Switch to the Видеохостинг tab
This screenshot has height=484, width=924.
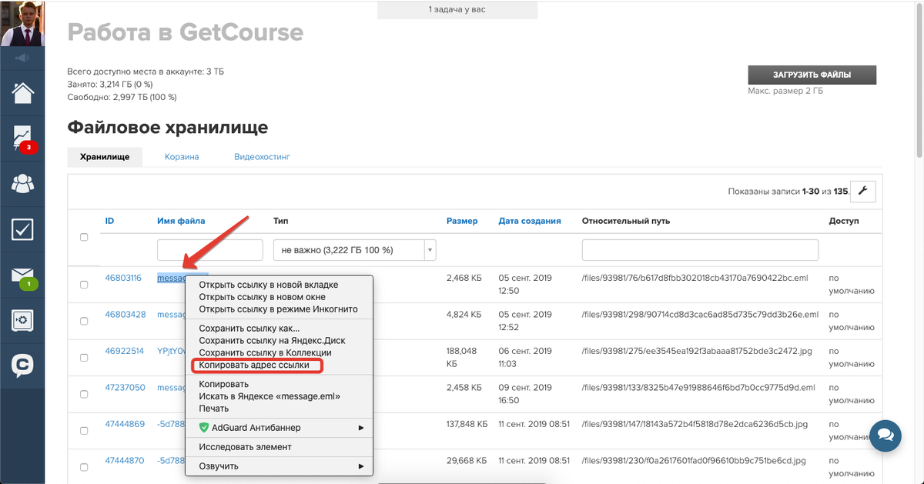(x=262, y=157)
